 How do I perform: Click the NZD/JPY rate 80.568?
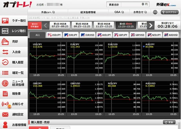(x=112, y=86)
